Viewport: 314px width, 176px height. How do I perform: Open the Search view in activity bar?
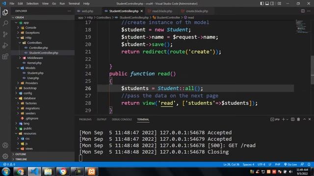5,23
